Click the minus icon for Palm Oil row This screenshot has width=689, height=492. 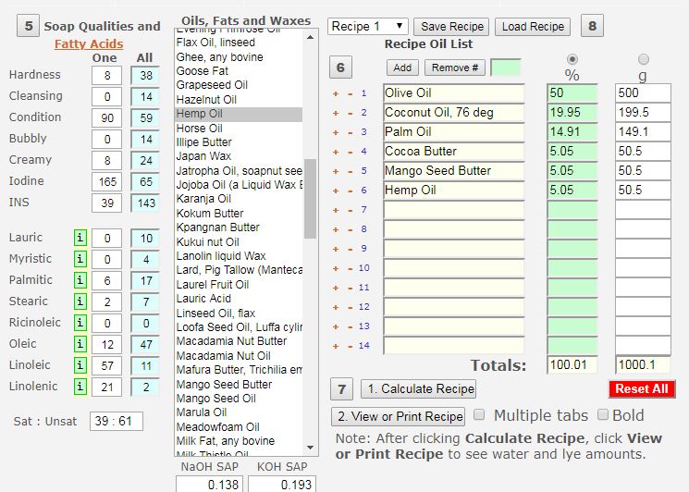349,132
